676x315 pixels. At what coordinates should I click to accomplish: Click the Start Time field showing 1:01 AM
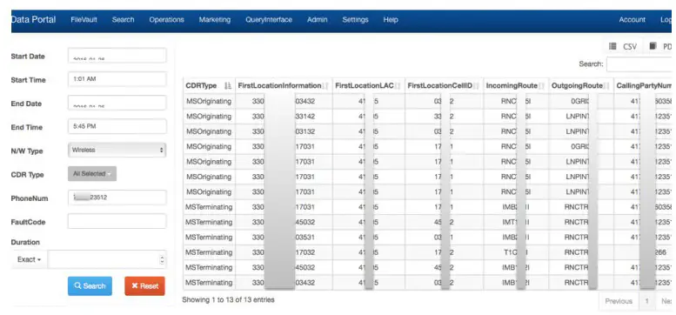point(117,79)
